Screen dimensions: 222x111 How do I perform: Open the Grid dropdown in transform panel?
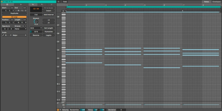pos(36,28)
